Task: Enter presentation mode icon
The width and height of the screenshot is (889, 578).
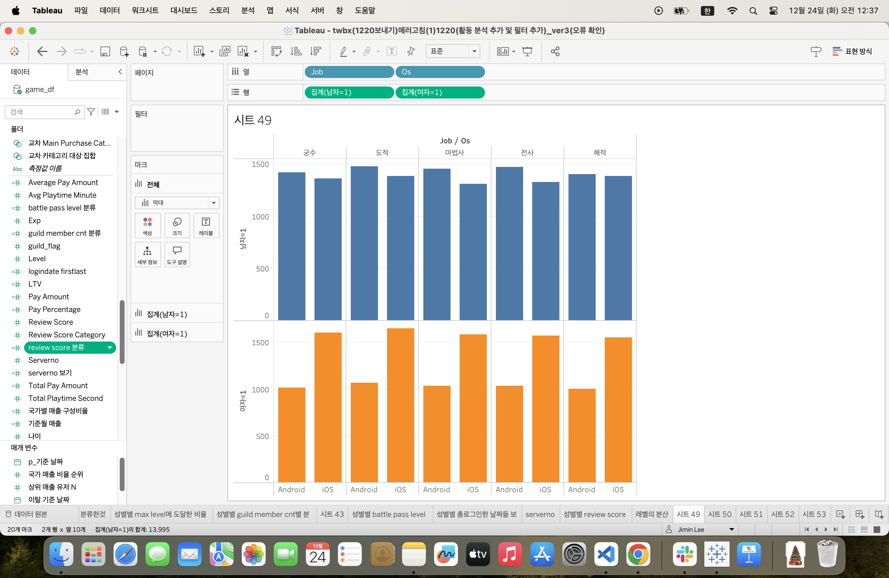Action: point(527,51)
